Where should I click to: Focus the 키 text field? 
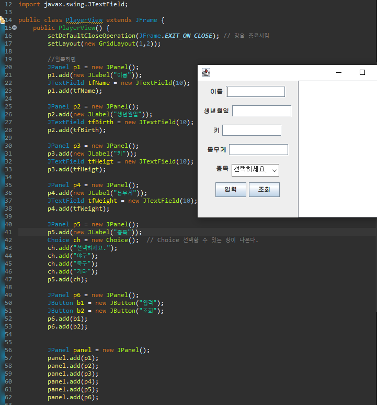(x=252, y=130)
